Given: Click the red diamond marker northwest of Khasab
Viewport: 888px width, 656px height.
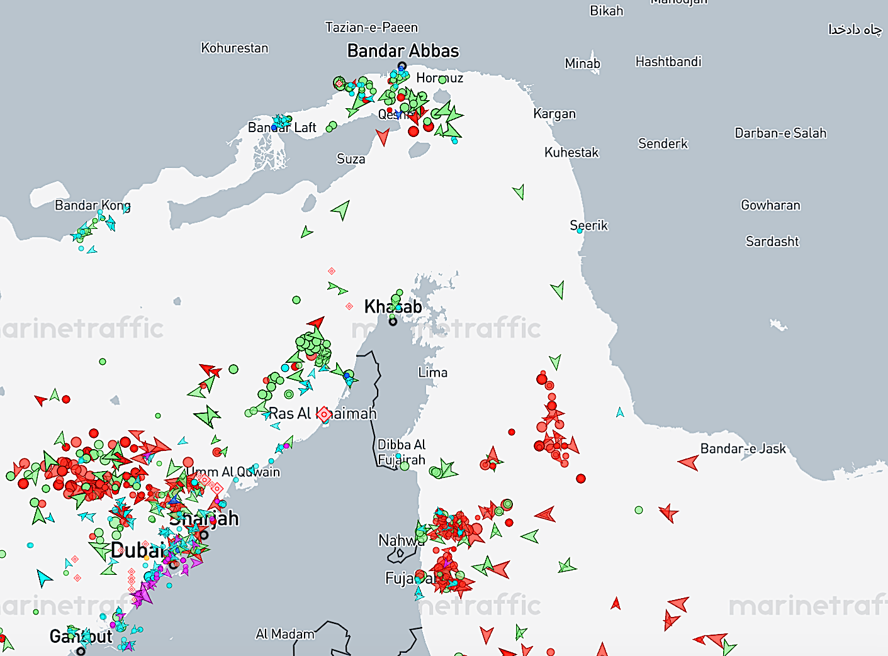Looking at the screenshot, I should tap(332, 271).
